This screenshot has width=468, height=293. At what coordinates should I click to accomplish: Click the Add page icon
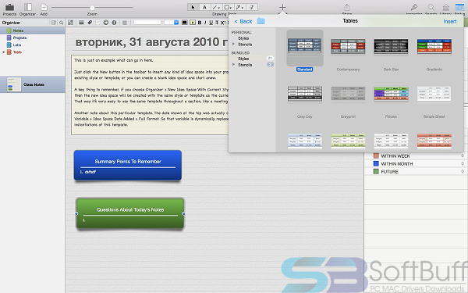click(44, 7)
